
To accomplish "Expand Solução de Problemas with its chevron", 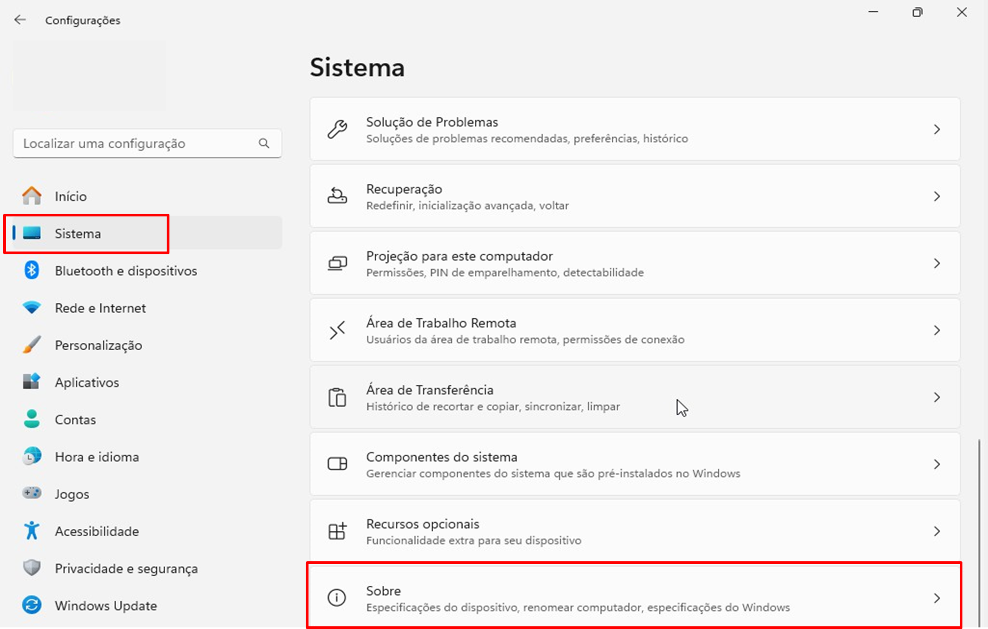I will (937, 130).
